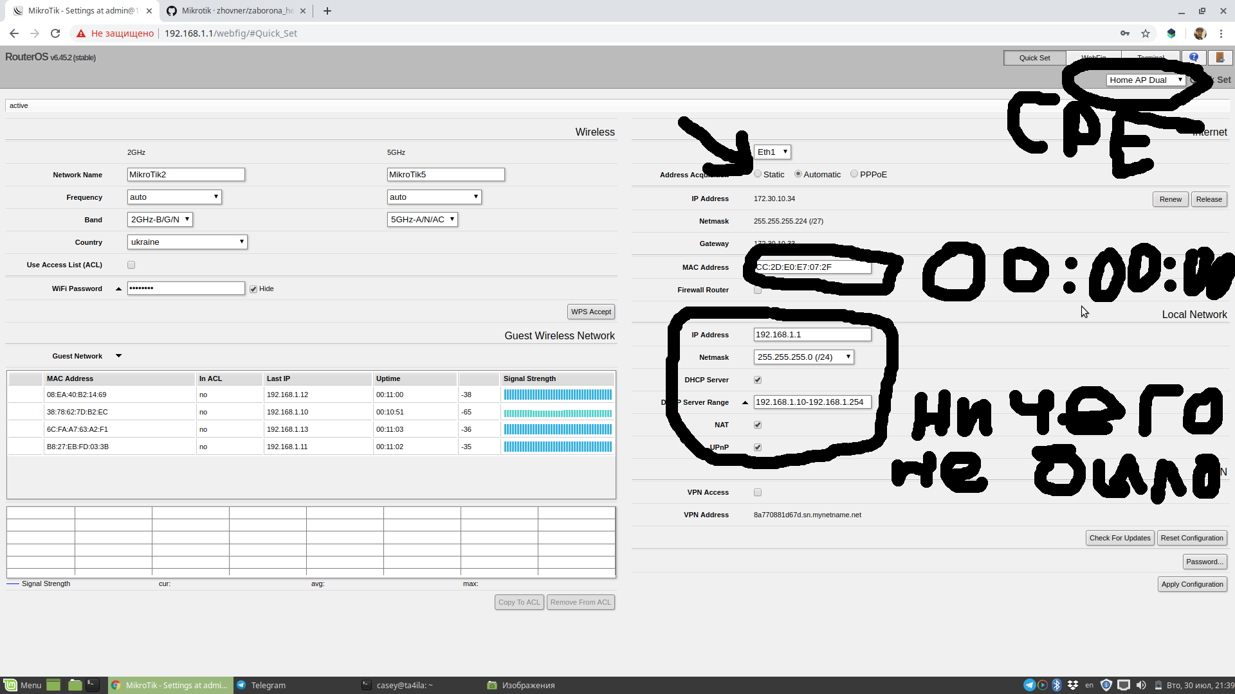This screenshot has height=694, width=1235.
Task: Click the 2GHz Network Name field MikroTik2
Action: [186, 175]
